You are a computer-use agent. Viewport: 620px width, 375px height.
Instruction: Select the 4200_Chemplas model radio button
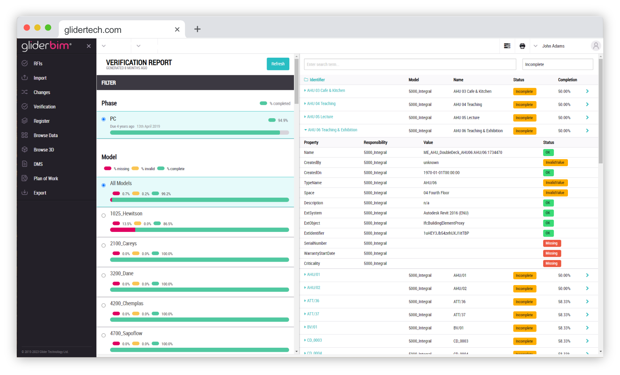103,305
